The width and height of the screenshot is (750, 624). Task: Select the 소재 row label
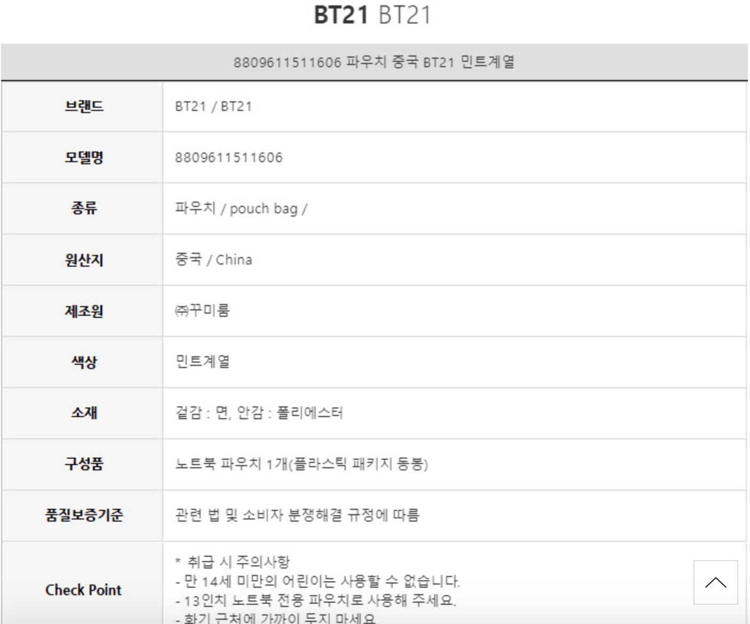pyautogui.click(x=84, y=413)
